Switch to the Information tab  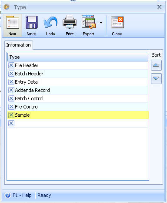[x=19, y=45]
